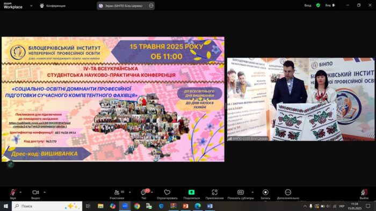Expand the captions options arrow
Screen dimensions: 376x211
click(x=252, y=192)
